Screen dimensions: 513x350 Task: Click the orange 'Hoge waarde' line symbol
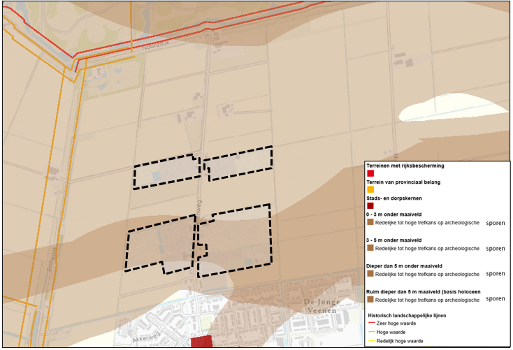point(371,332)
